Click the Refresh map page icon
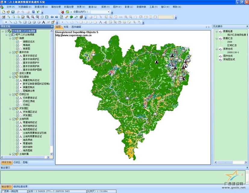This screenshot has width=249, height=193. click(61, 17)
